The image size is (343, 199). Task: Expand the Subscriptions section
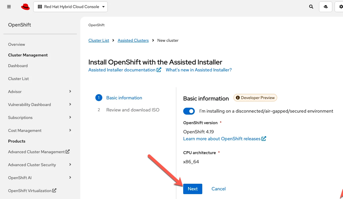(40, 117)
